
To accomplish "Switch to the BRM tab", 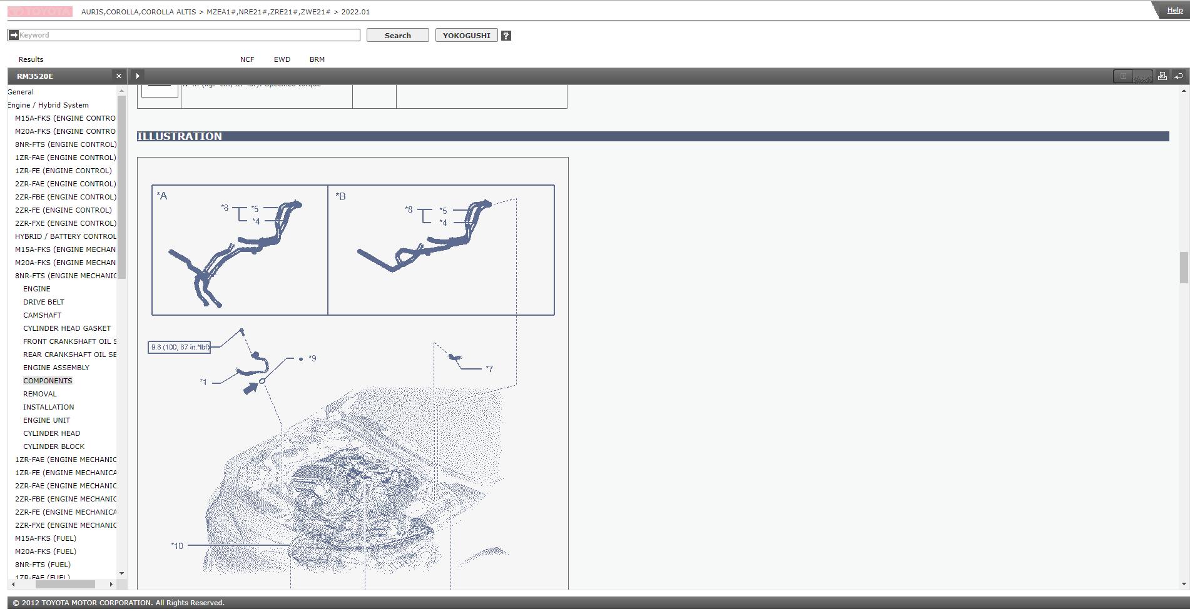I will 317,59.
